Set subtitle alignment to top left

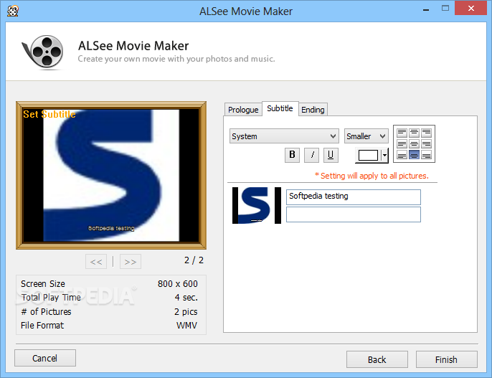click(x=402, y=133)
